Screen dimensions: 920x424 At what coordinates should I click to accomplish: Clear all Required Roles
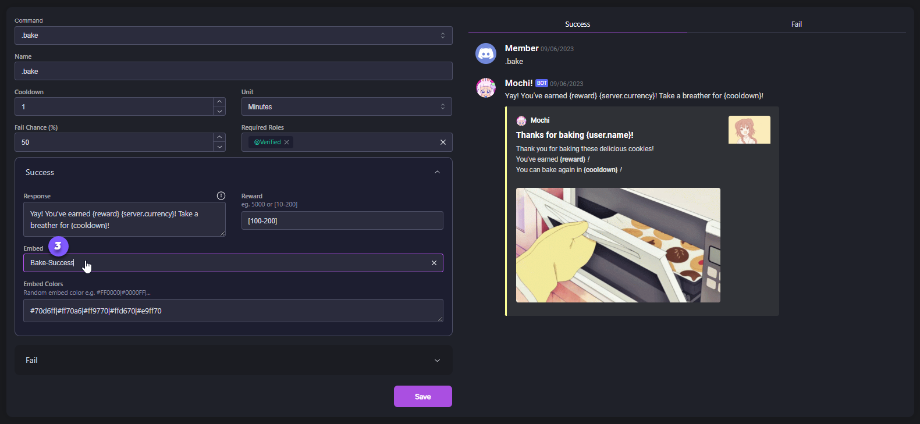443,142
